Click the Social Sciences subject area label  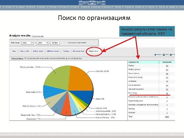coord(134,85)
